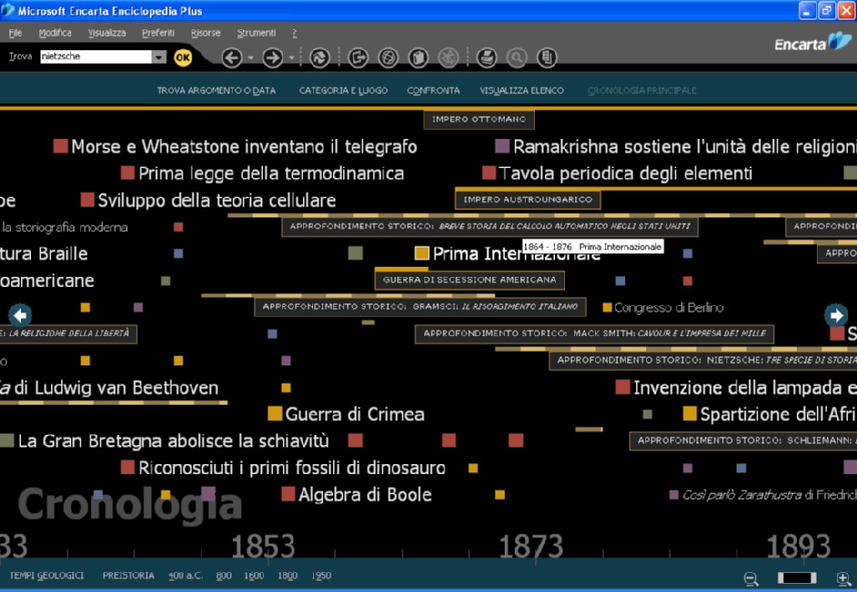Select Categoria e luogo
Image resolution: width=857 pixels, height=592 pixels.
[x=343, y=90]
